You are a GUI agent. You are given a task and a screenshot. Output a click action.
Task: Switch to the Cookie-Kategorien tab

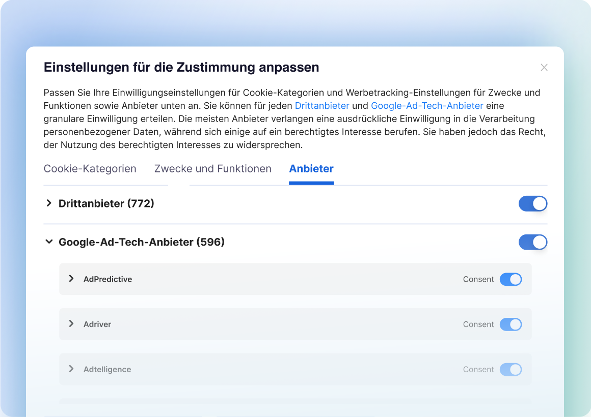pos(90,169)
